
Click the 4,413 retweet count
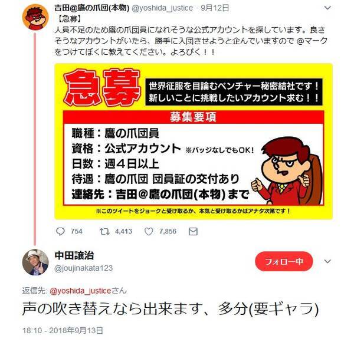tap(123, 232)
